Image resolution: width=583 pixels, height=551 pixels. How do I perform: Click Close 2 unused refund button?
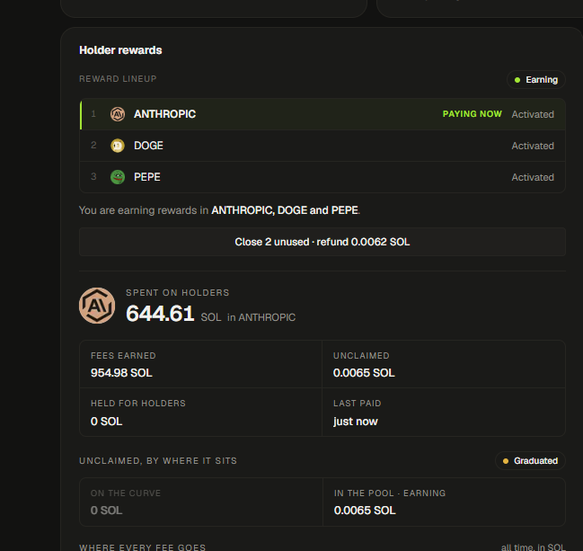(x=322, y=242)
